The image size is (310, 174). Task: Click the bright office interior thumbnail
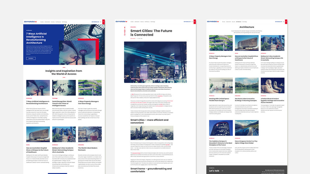[221, 85]
